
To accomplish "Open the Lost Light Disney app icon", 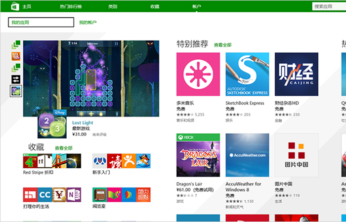I will coord(52,124).
